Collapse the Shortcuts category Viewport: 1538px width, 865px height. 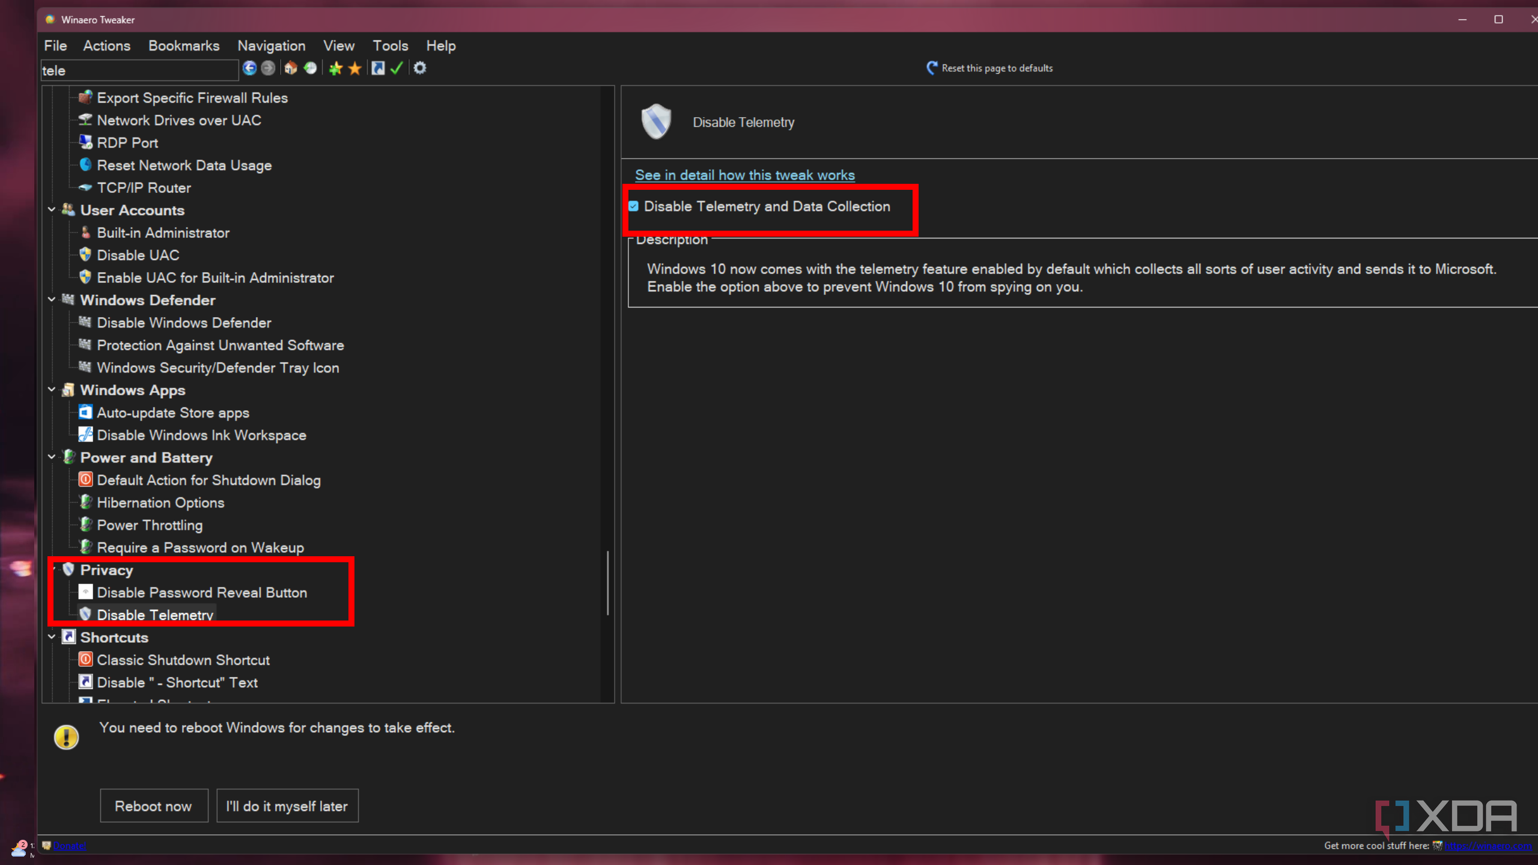52,637
